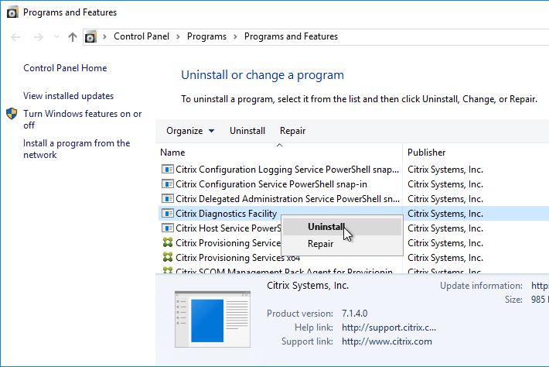Open Turn Windows features on or off
549x367 pixels.
coord(83,119)
